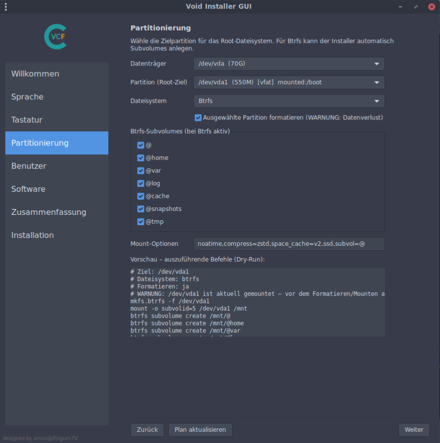Image resolution: width=440 pixels, height=443 pixels.
Task: Open the Datenträger dropdown
Action: point(289,64)
